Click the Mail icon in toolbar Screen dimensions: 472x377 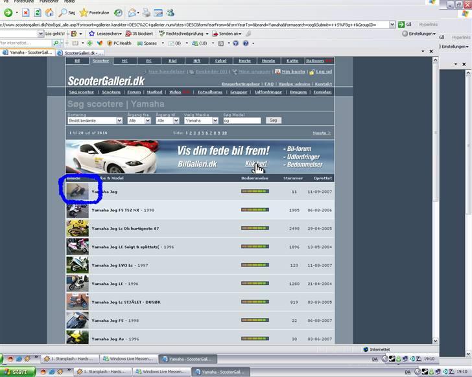tap(132, 12)
